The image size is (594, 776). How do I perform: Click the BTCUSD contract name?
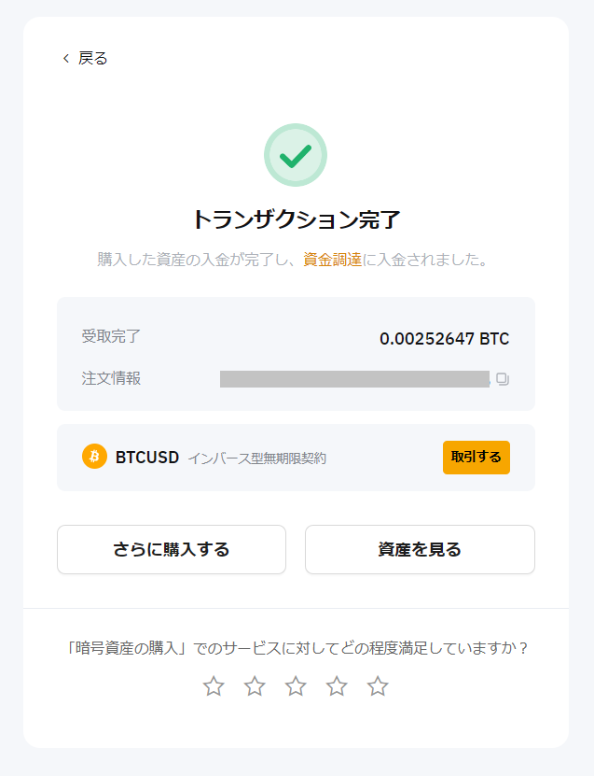pyautogui.click(x=147, y=458)
